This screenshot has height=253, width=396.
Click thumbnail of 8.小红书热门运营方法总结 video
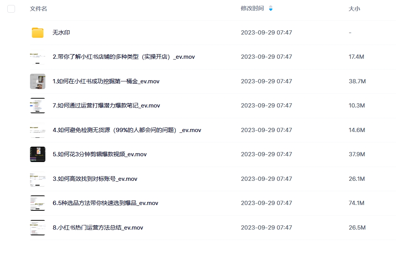pyautogui.click(x=38, y=228)
